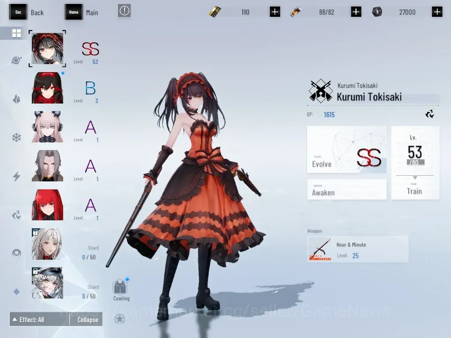
Task: Expand the Effect: All filter dropdown
Action: [39, 319]
